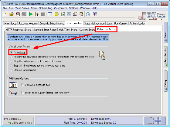Select the Do nothing radio option
The width and height of the screenshot is (170, 127).
click(18, 52)
